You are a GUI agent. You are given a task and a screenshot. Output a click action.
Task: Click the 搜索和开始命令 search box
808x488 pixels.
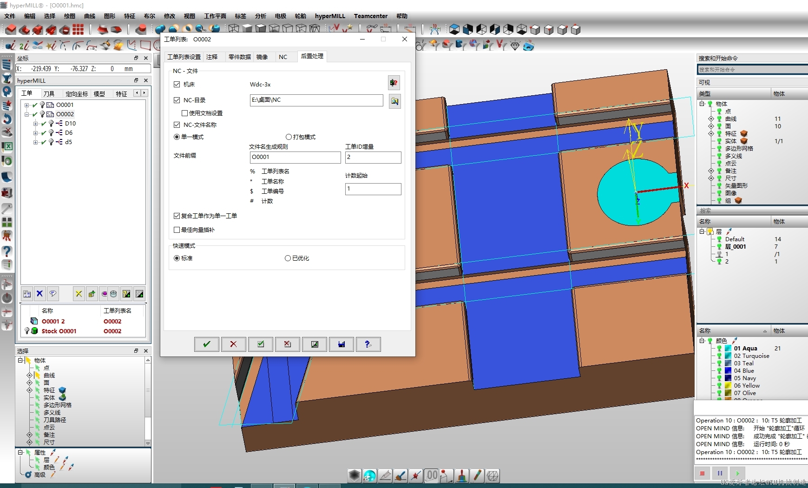752,69
